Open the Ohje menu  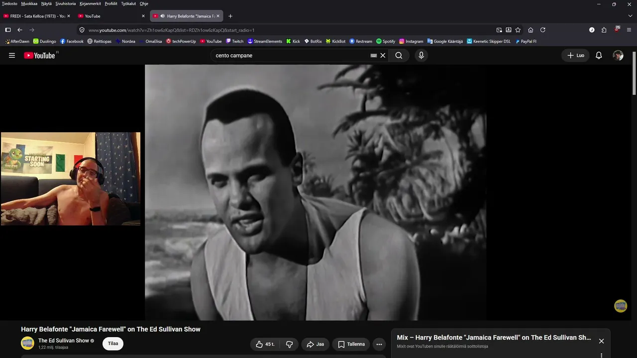coord(144,3)
